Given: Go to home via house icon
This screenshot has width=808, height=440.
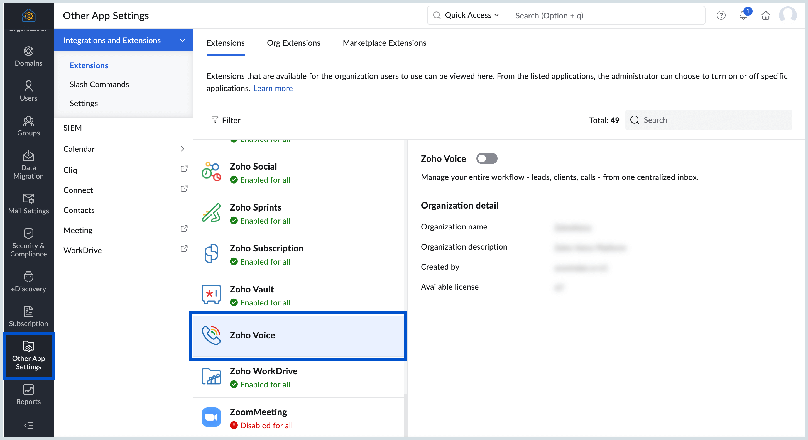Looking at the screenshot, I should coord(765,15).
